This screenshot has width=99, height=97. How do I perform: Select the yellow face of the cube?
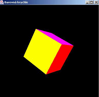42,51
